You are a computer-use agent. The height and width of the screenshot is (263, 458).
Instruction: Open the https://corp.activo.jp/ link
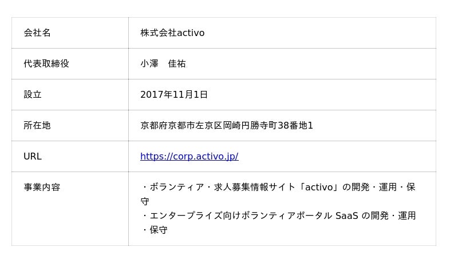189,156
